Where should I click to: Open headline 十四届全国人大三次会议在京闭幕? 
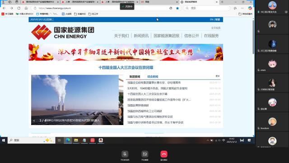[x=126, y=67]
